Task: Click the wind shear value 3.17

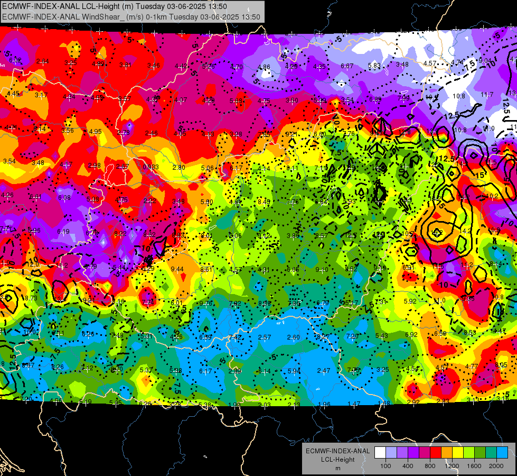Action: (41, 95)
